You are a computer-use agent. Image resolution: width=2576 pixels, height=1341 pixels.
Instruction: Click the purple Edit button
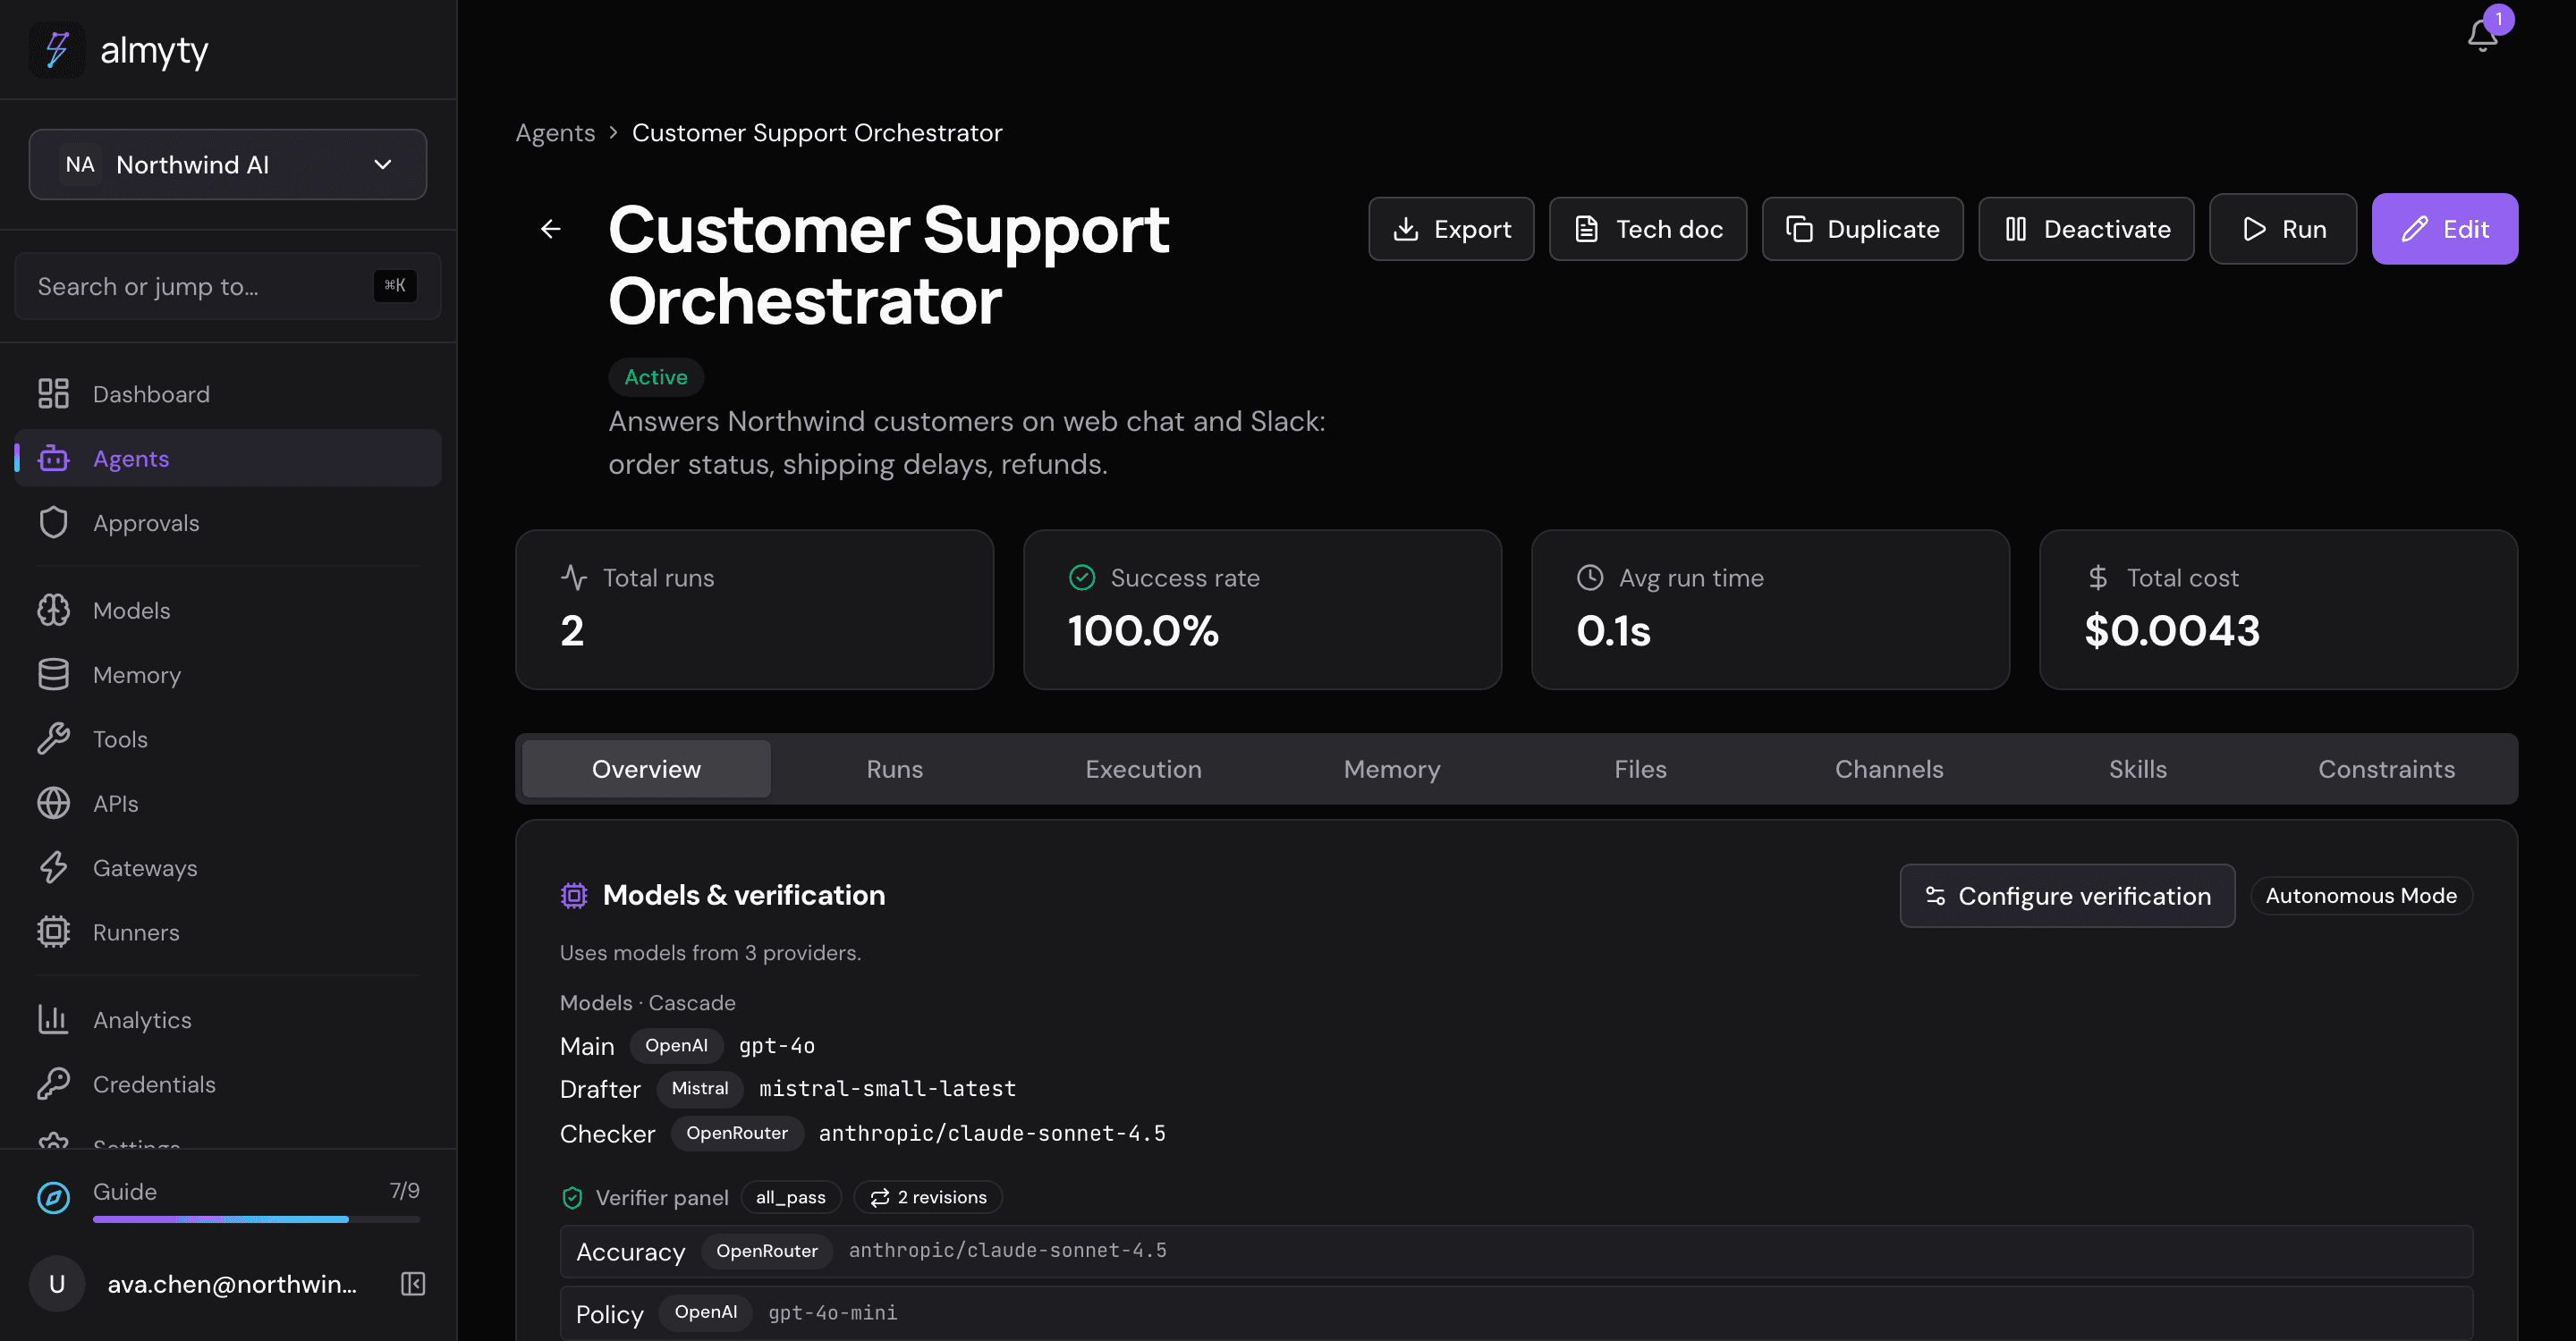point(2444,229)
